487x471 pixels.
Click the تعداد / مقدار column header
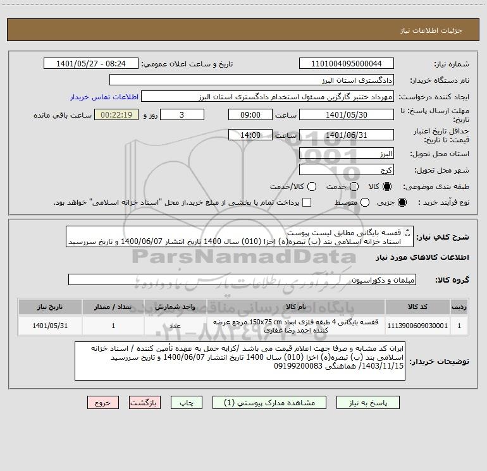(x=113, y=307)
